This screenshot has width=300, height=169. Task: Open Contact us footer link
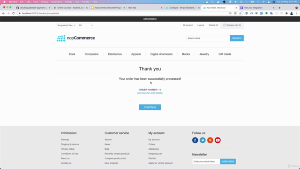pos(66,163)
